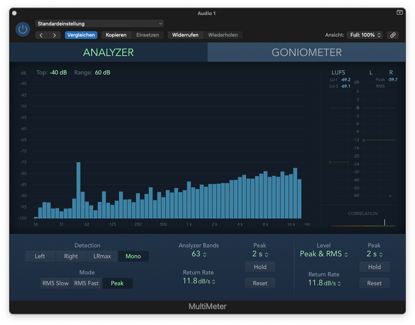This screenshot has width=415, height=325.
Task: Select LRmax detection mode
Action: 102,256
